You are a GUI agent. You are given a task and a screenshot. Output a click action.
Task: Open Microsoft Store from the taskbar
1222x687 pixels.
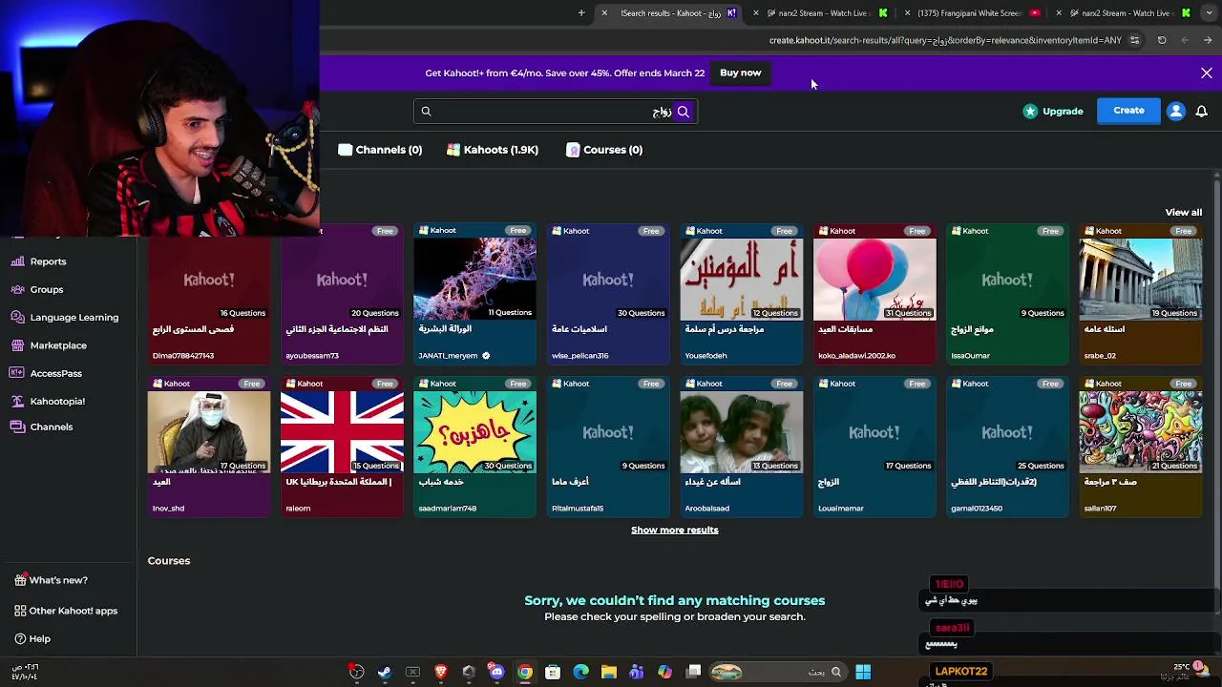click(553, 672)
